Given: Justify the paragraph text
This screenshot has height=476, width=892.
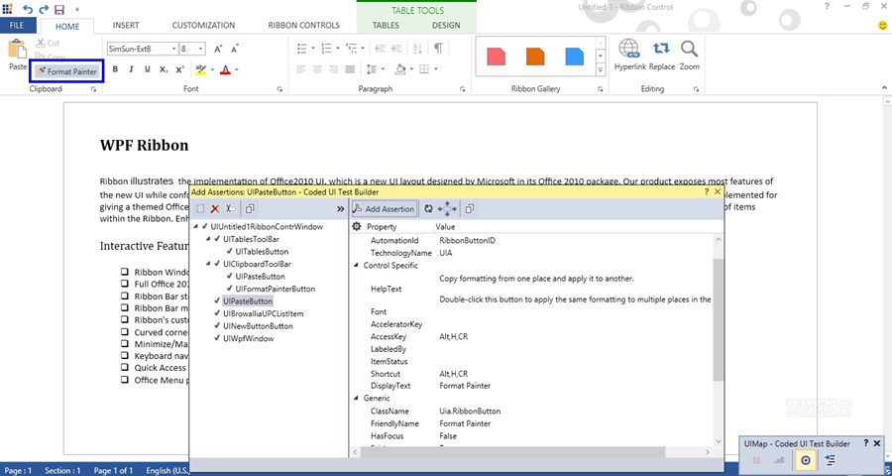Looking at the screenshot, I should (350, 69).
